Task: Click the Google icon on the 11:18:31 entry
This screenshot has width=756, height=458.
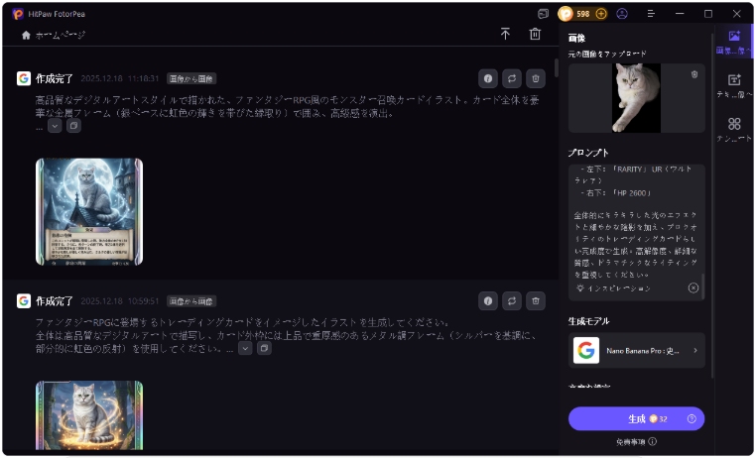Action: click(x=24, y=78)
